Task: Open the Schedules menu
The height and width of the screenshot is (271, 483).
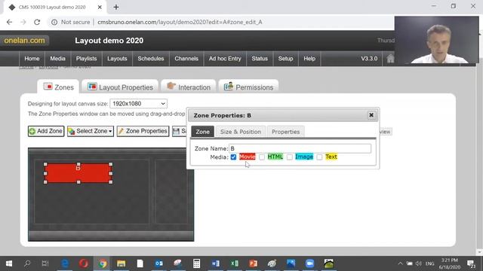Action: [151, 59]
